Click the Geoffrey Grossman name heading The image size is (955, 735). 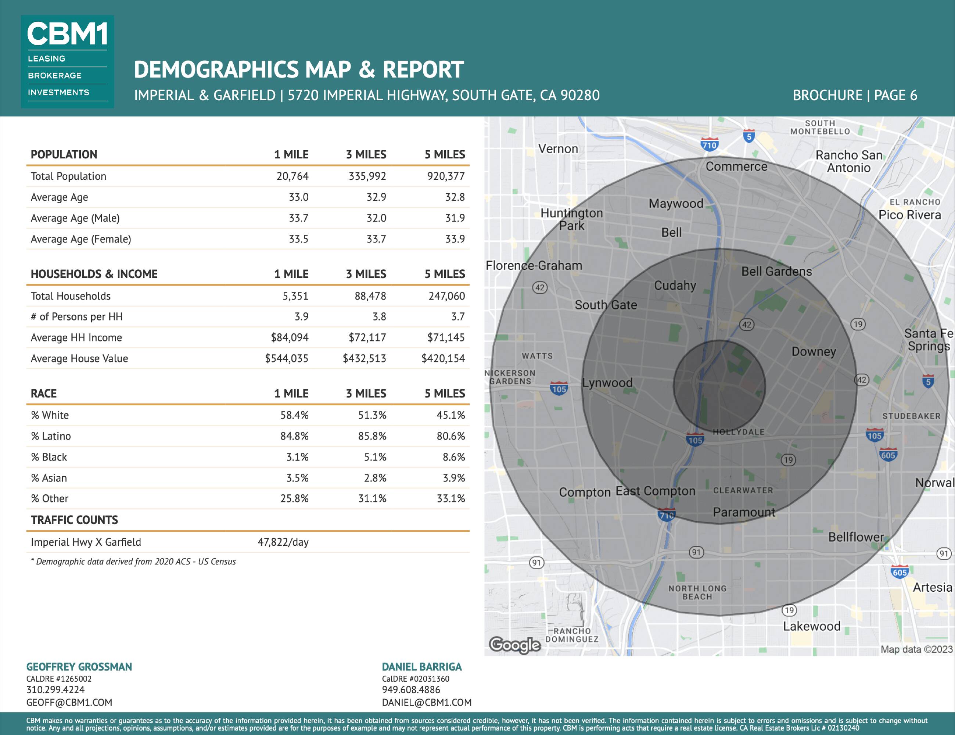(x=79, y=667)
